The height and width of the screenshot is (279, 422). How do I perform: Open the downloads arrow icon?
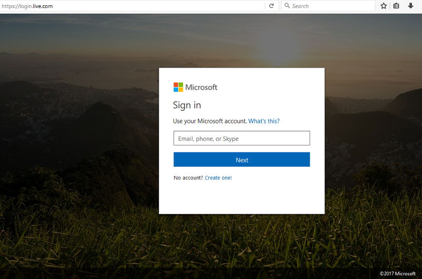410,6
